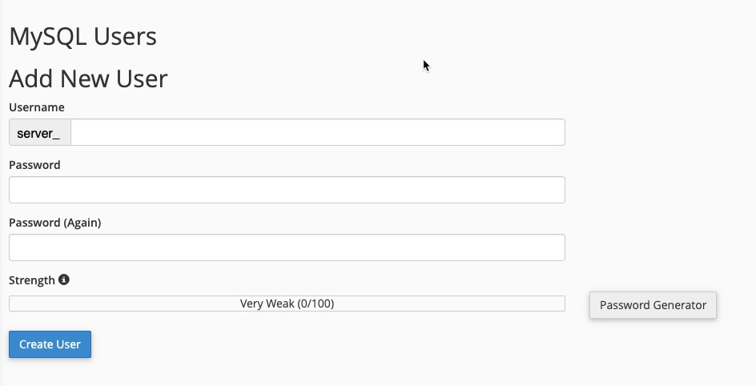Click the Strength info icon
Viewport: 756px width, 386px height.
tap(64, 280)
